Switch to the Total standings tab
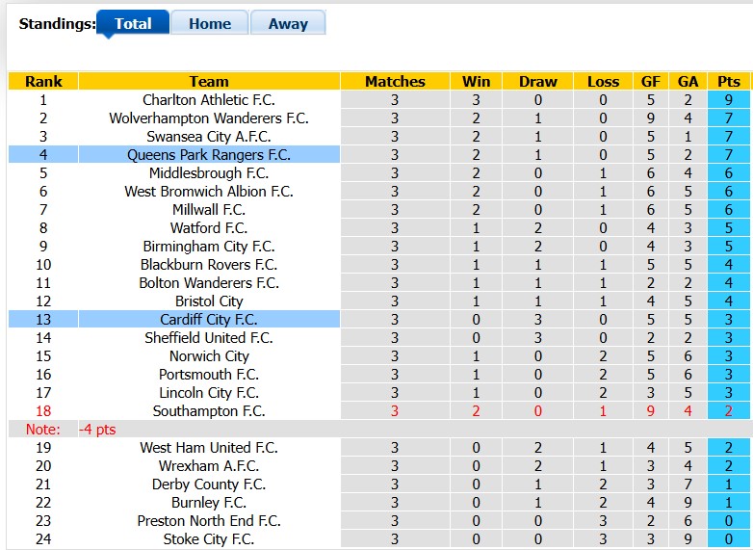Viewport: 753px width, 550px height. pos(133,23)
